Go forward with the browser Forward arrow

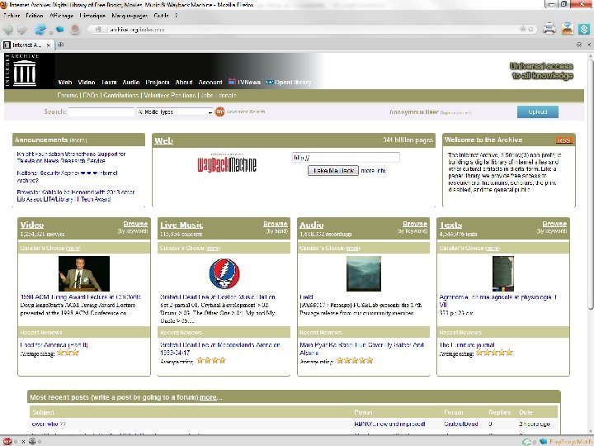[22, 29]
